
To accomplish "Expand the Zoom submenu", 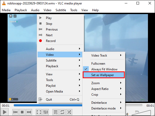I will [x=104, y=83].
